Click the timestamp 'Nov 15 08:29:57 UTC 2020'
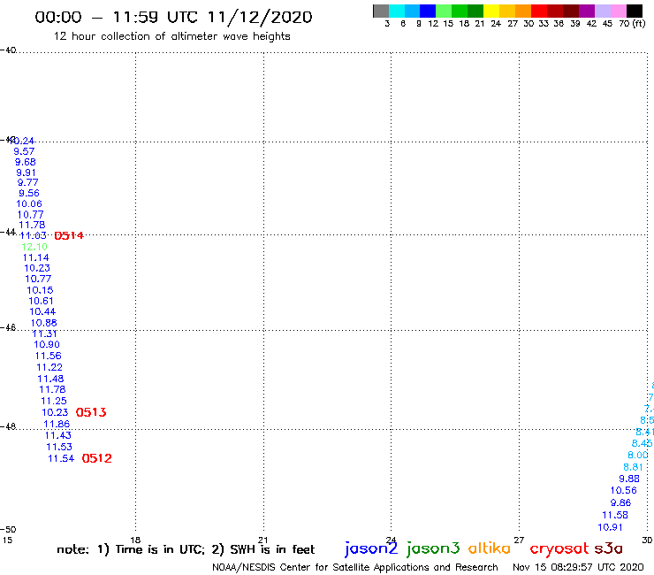 tap(579, 567)
